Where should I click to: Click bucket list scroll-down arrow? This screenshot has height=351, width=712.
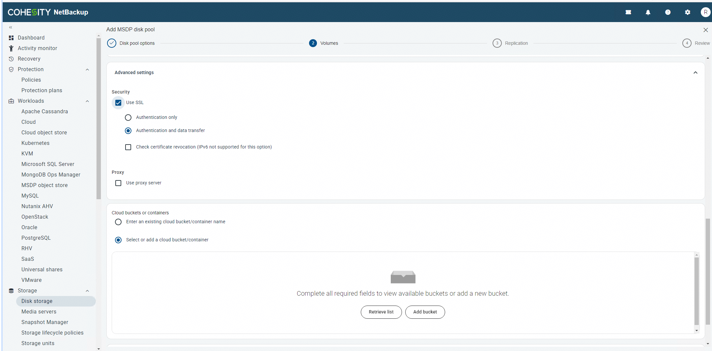tap(697, 331)
